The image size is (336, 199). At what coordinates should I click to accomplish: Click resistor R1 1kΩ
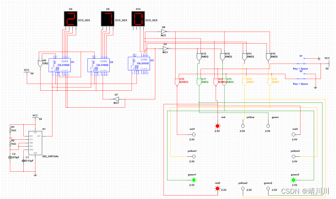tap(10, 130)
